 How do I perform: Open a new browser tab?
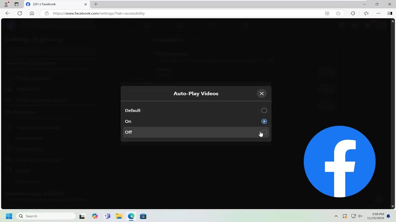[x=96, y=4]
